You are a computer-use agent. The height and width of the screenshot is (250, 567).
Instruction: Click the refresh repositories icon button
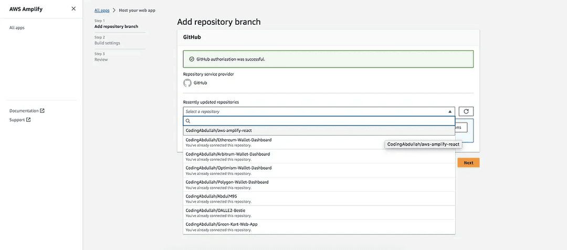click(466, 111)
